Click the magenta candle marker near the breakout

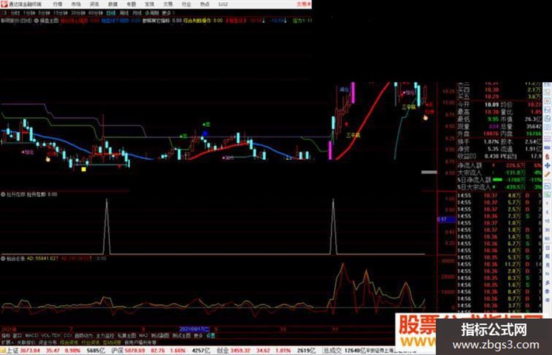[x=330, y=150]
